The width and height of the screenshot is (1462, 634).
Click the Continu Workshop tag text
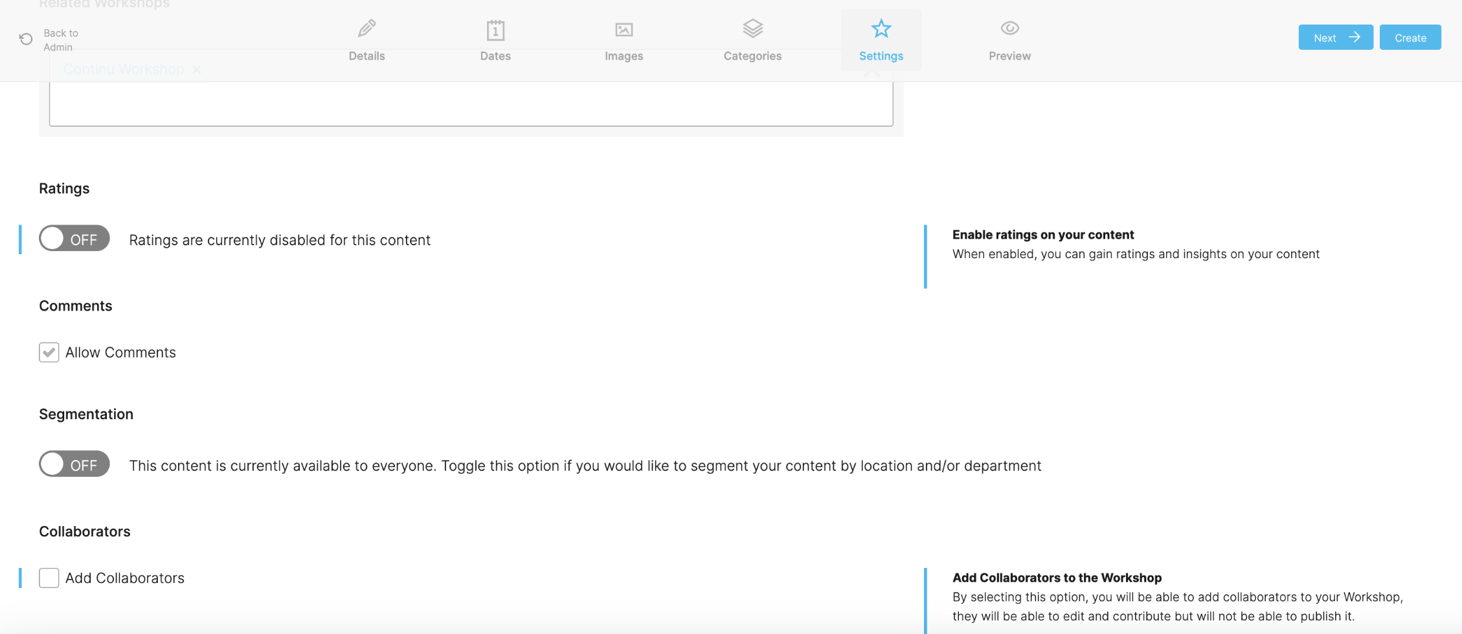(x=124, y=69)
